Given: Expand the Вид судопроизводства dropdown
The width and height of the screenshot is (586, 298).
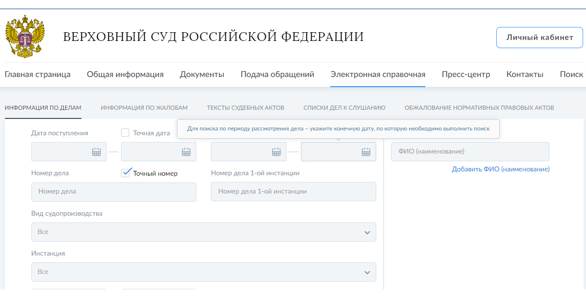Looking at the screenshot, I should coord(204,232).
